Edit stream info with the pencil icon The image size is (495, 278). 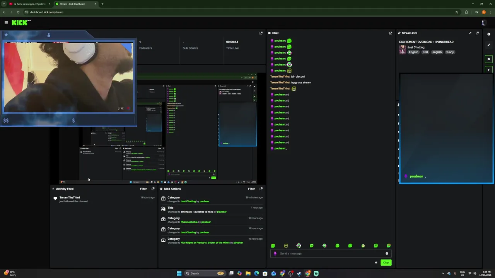click(470, 33)
